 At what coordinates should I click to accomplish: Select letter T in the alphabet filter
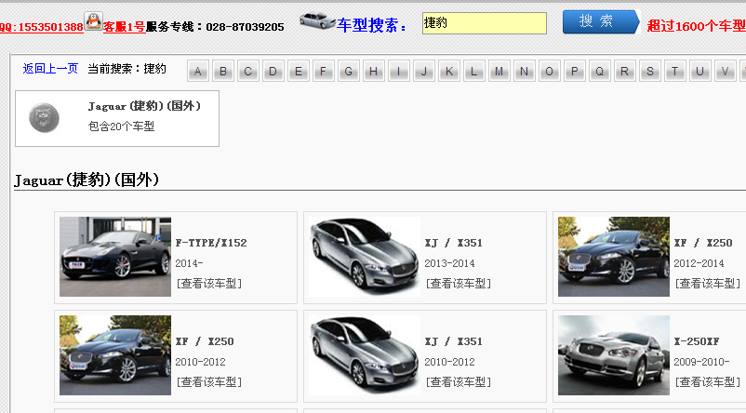[674, 71]
